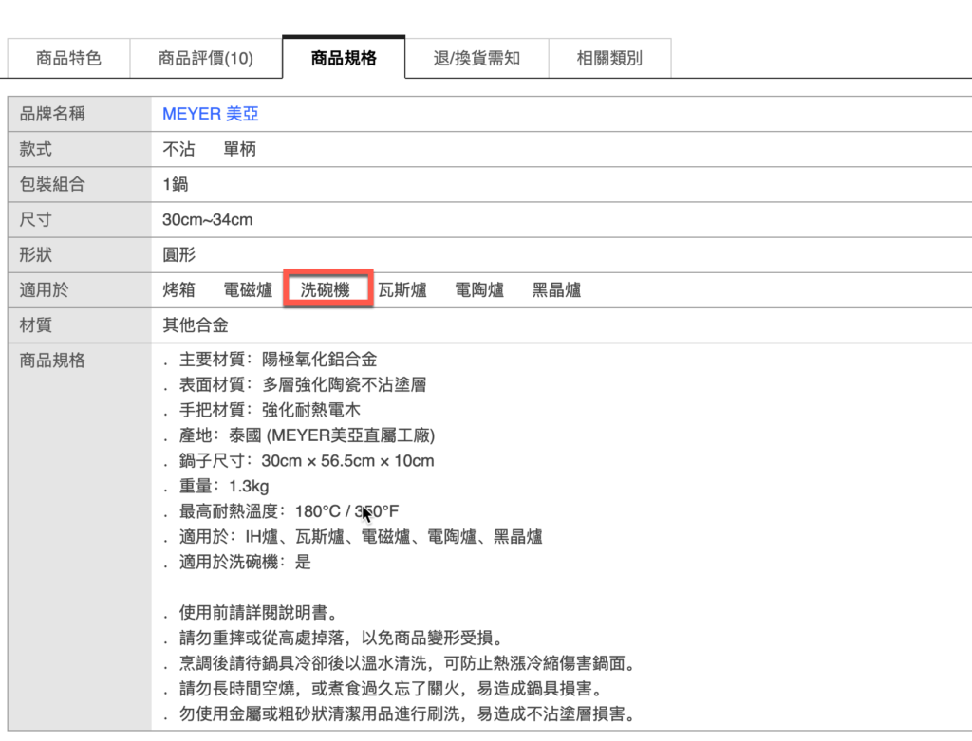The height and width of the screenshot is (741, 972).
Task: Click the highlighted 洗碗機 option
Action: 326,290
